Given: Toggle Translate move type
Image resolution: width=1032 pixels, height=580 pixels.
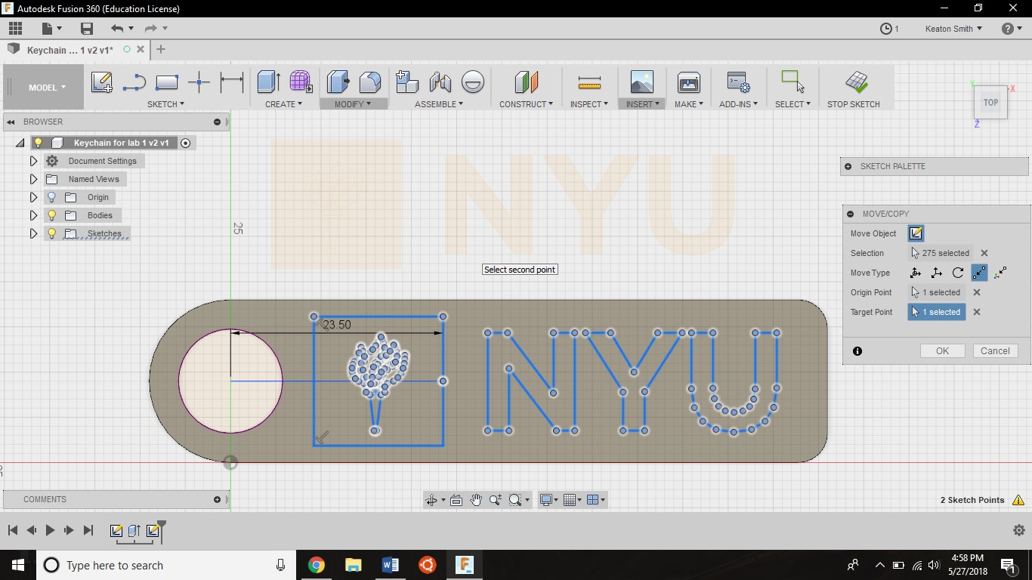Looking at the screenshot, I should (937, 273).
